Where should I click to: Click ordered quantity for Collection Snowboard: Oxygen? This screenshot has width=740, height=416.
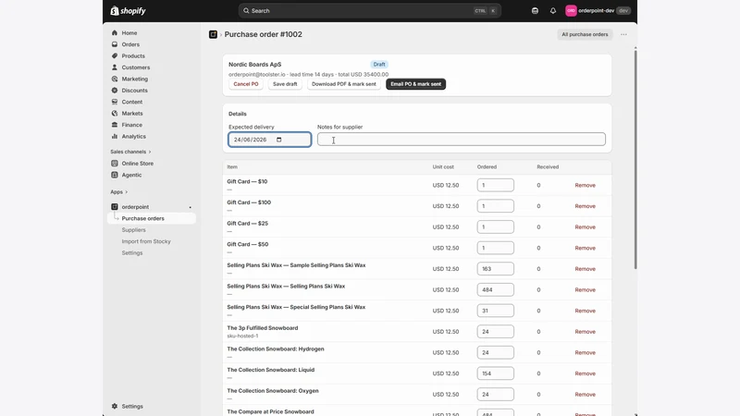click(495, 395)
